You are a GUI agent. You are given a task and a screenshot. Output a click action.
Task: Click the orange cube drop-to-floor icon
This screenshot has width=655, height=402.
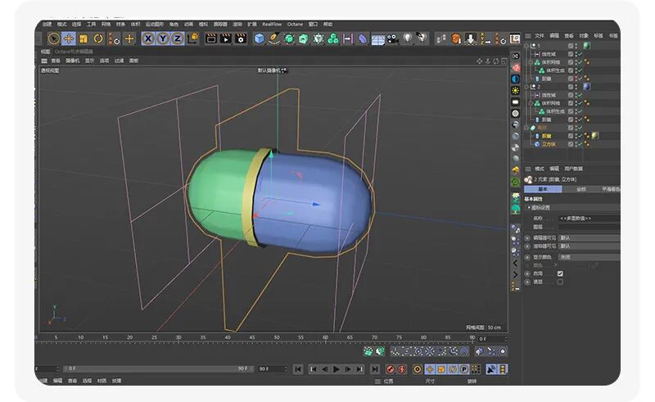coord(456,38)
